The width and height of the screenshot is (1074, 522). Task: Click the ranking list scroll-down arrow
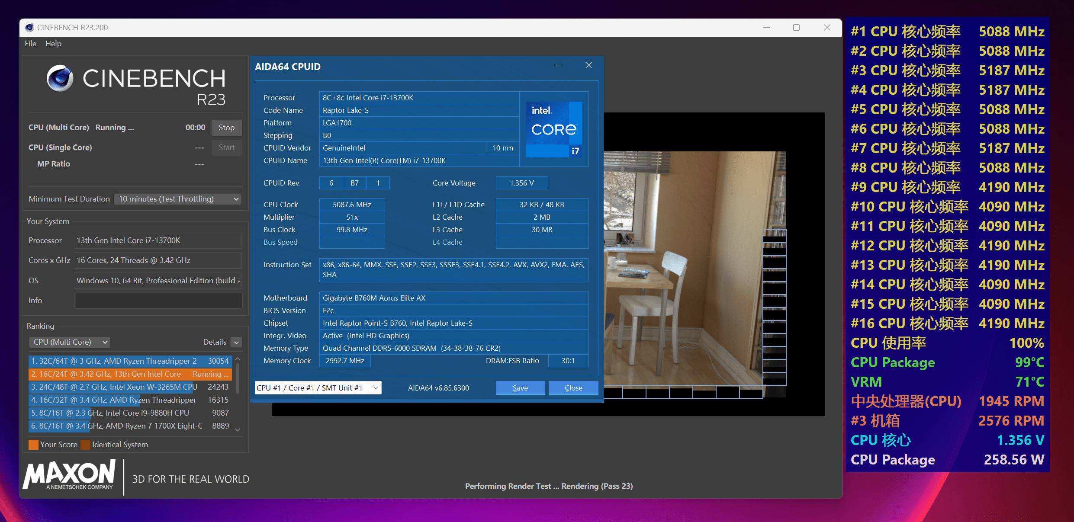coord(238,429)
